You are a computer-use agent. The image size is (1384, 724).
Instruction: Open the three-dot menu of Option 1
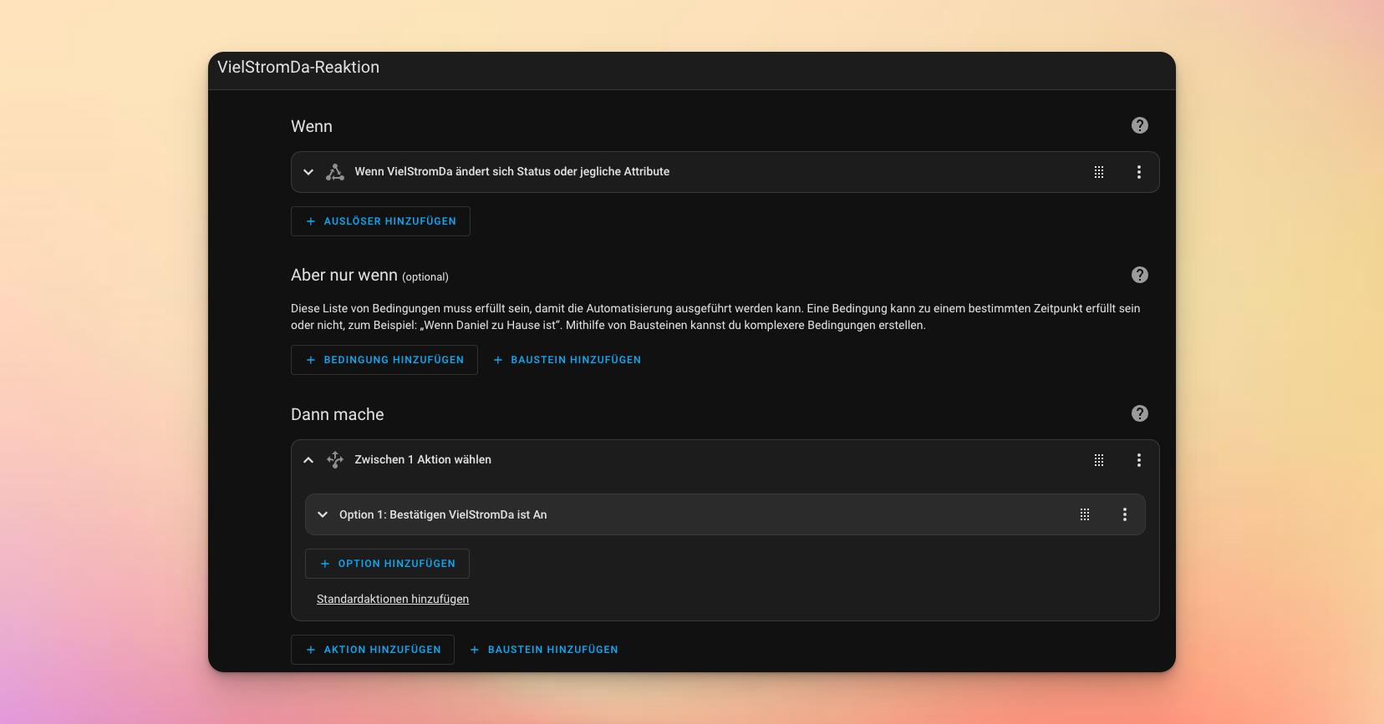tap(1124, 514)
